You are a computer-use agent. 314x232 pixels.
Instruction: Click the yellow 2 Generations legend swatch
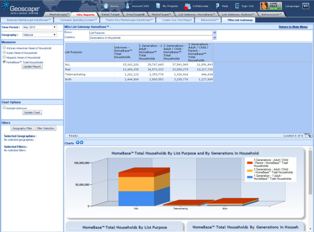(250, 171)
